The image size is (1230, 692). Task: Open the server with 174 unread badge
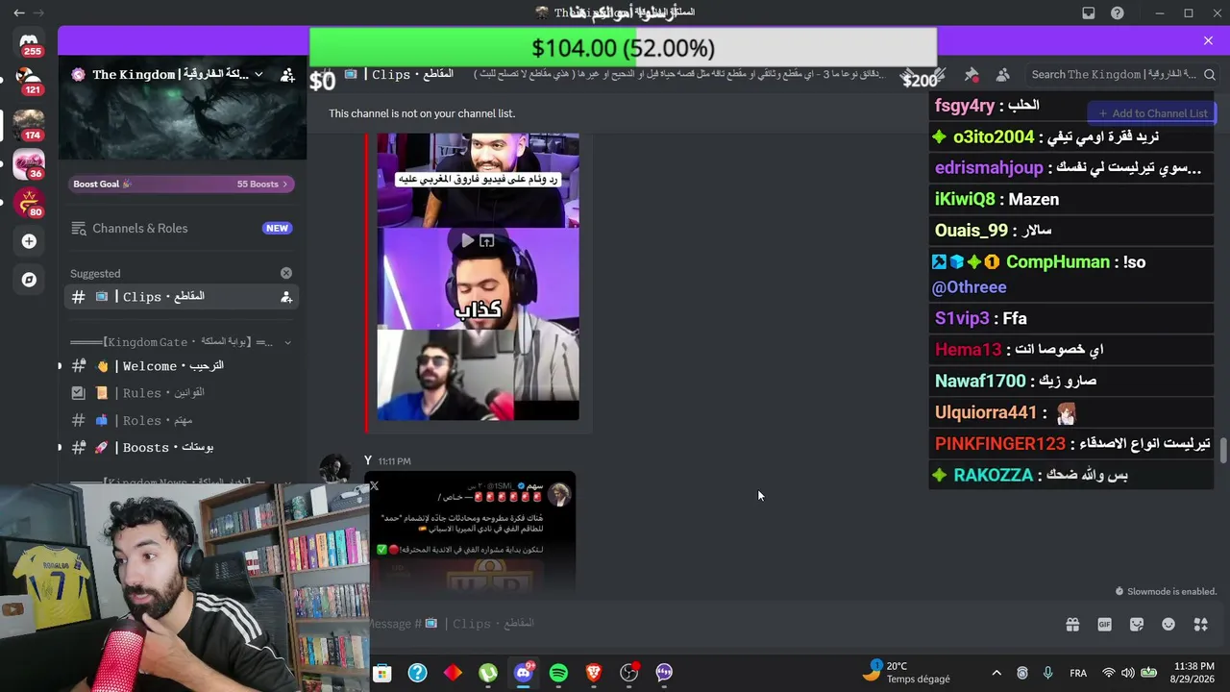[29, 124]
